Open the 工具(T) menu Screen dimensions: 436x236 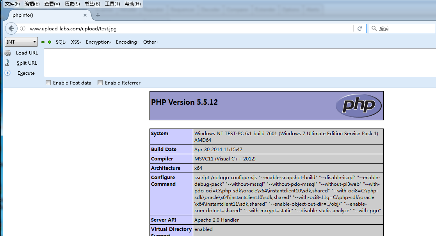(112, 4)
